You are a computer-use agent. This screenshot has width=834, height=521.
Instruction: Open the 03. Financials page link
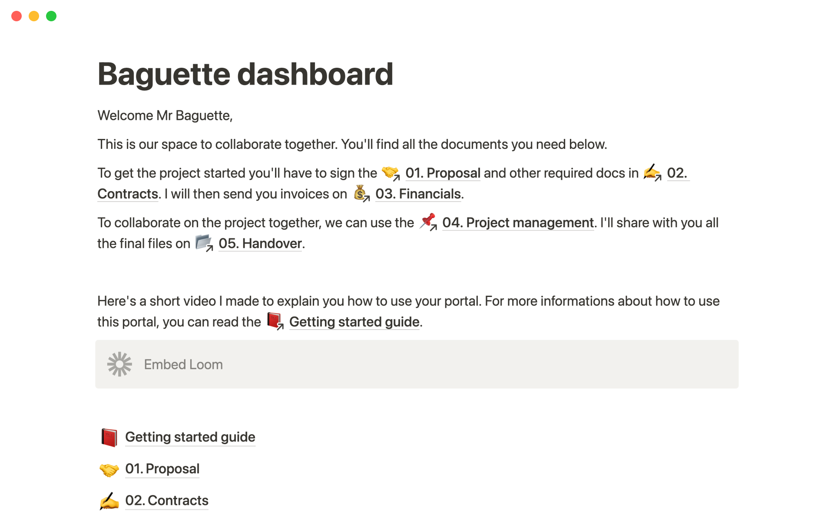(418, 194)
